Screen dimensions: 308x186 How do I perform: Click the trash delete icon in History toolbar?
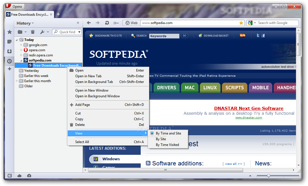(33, 32)
